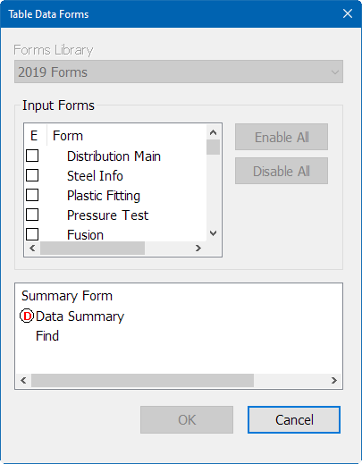Click the summary form left scroll arrow
Viewport: 362px width, 464px height.
click(23, 380)
